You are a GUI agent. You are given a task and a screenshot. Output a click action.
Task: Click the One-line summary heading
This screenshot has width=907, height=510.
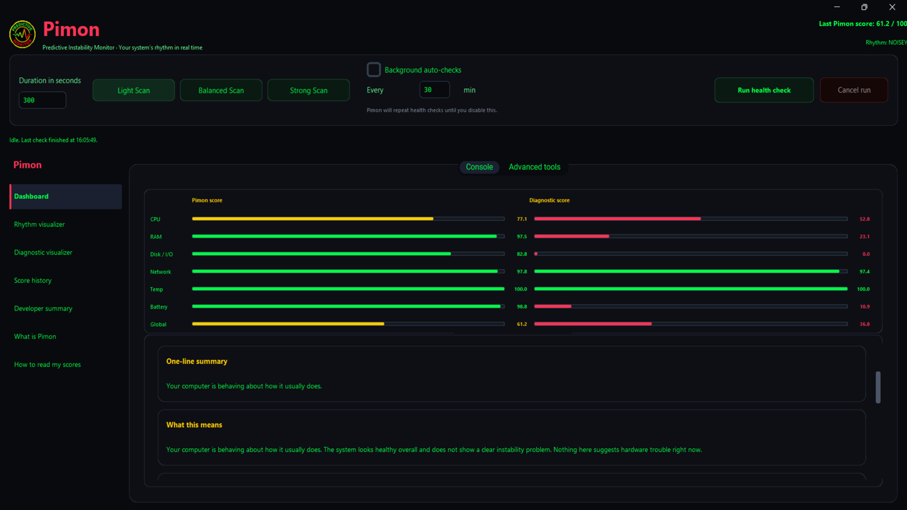(x=197, y=361)
